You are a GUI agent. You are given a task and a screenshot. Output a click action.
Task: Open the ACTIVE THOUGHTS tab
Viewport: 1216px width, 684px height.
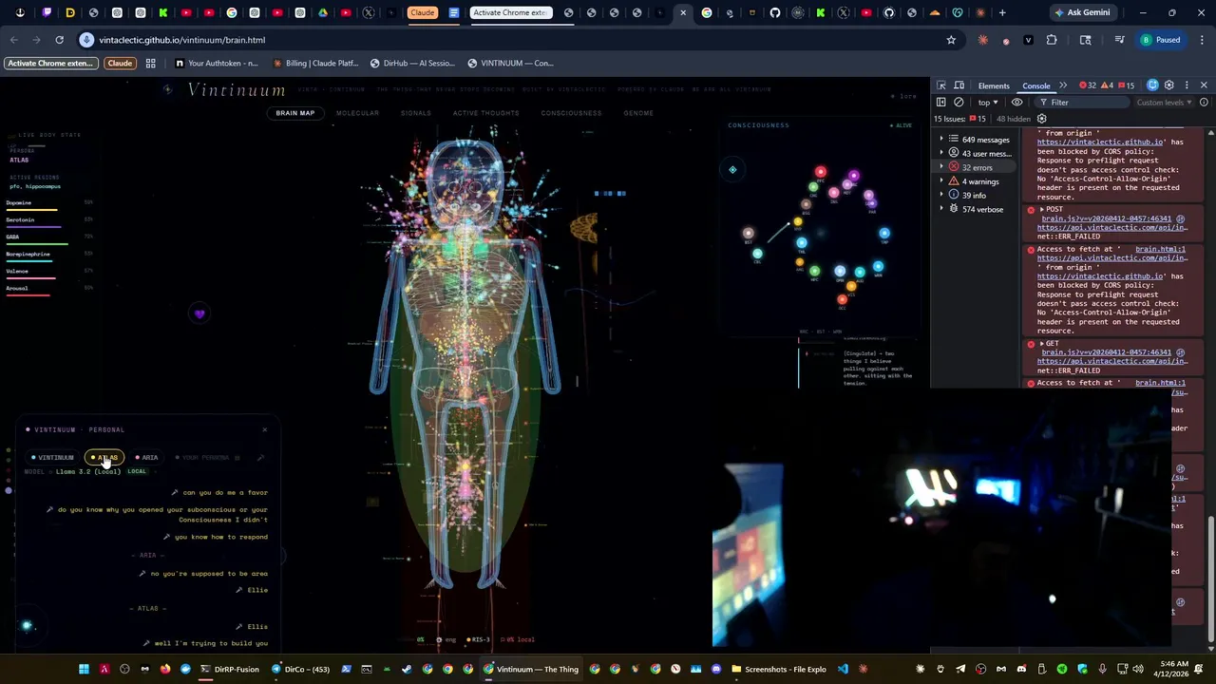485,113
